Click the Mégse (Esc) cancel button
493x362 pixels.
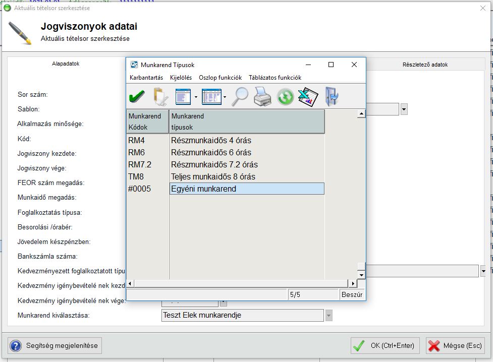pos(455,346)
